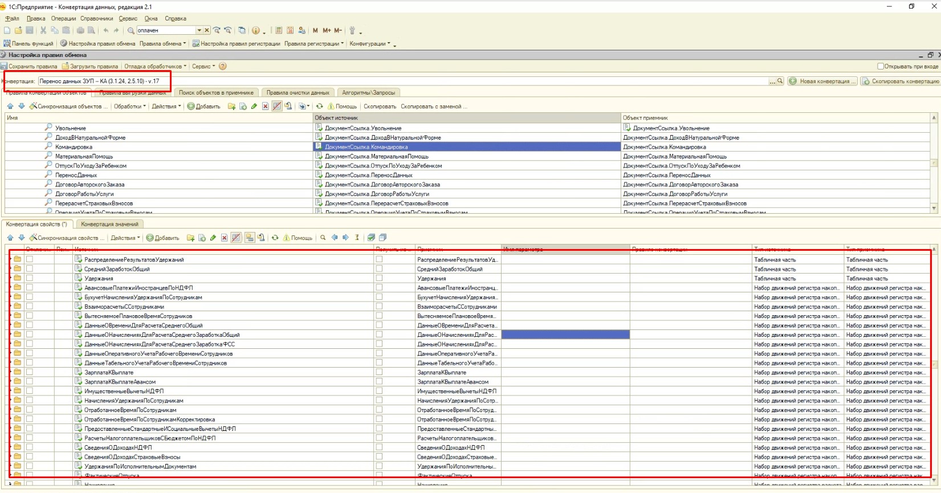This screenshot has height=493, width=941.
Task: Switch to 'Правила очистки данных' tab
Action: pos(298,92)
